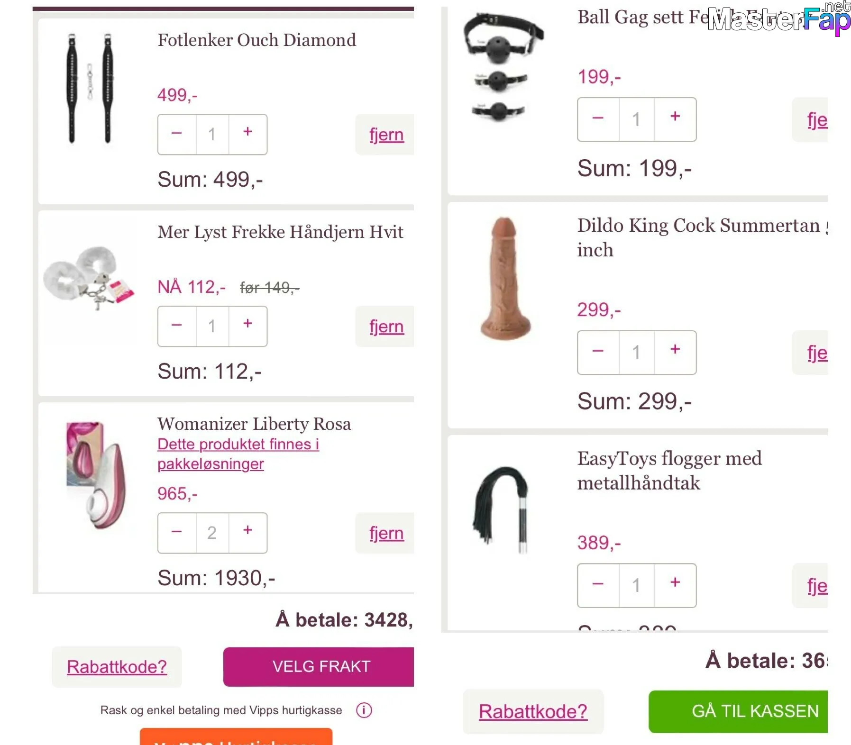
Task: Click the green GÅ TIL KASSEN button
Action: pos(738,711)
